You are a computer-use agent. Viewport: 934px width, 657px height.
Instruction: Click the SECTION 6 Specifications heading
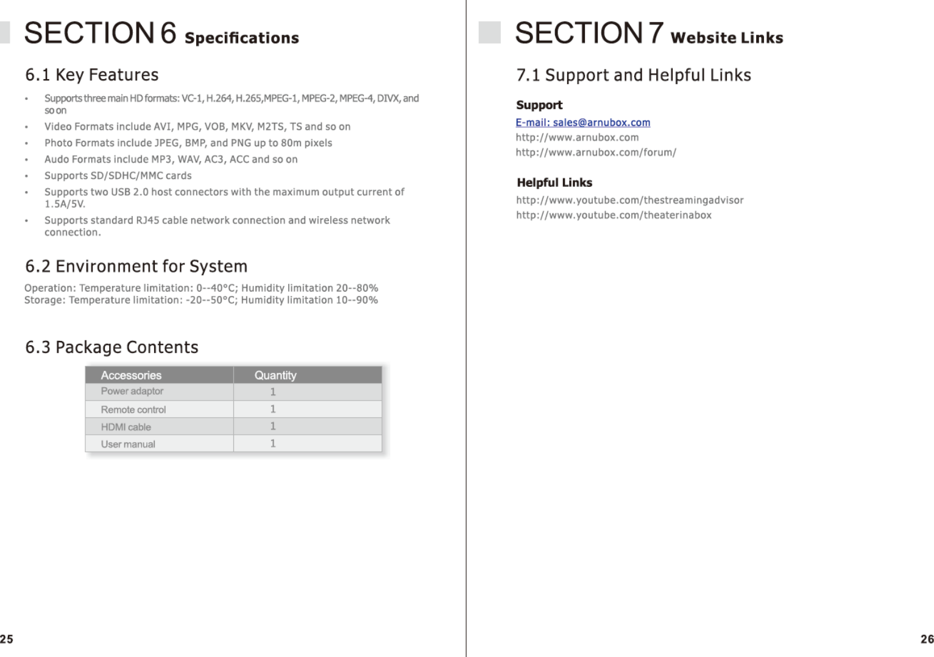tap(161, 33)
